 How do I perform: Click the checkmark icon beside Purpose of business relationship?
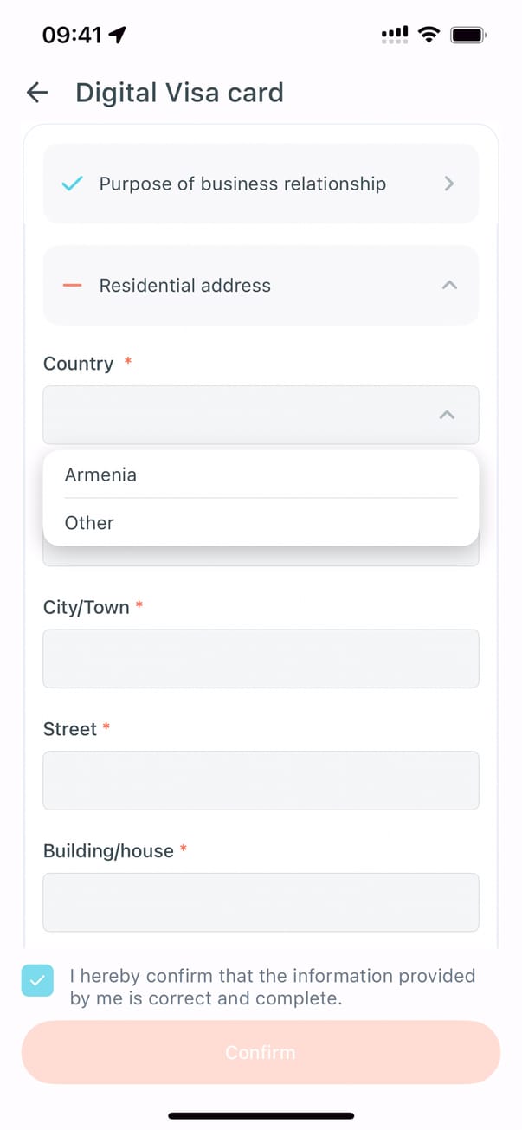(x=73, y=184)
